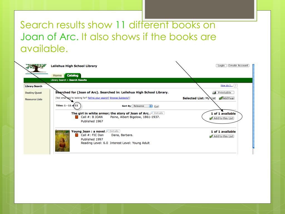The width and height of the screenshot is (285, 214).
Task: Click the Leilehua High School Library heading
Action: (74, 66)
